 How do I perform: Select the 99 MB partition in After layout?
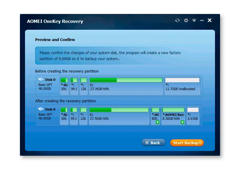click(x=74, y=116)
